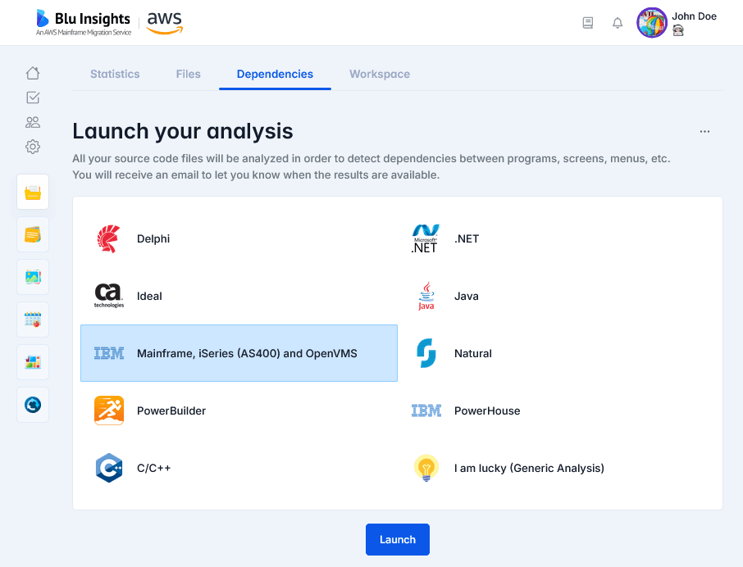Choose I am lucky (Generic Analysis)
Image resolution: width=743 pixels, height=567 pixels.
pyautogui.click(x=529, y=468)
